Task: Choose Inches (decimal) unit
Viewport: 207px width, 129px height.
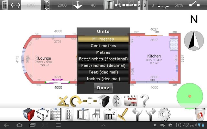Action: [x=103, y=79]
